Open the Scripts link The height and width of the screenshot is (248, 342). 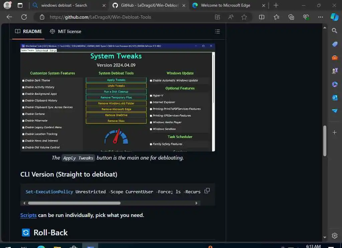coord(28,215)
